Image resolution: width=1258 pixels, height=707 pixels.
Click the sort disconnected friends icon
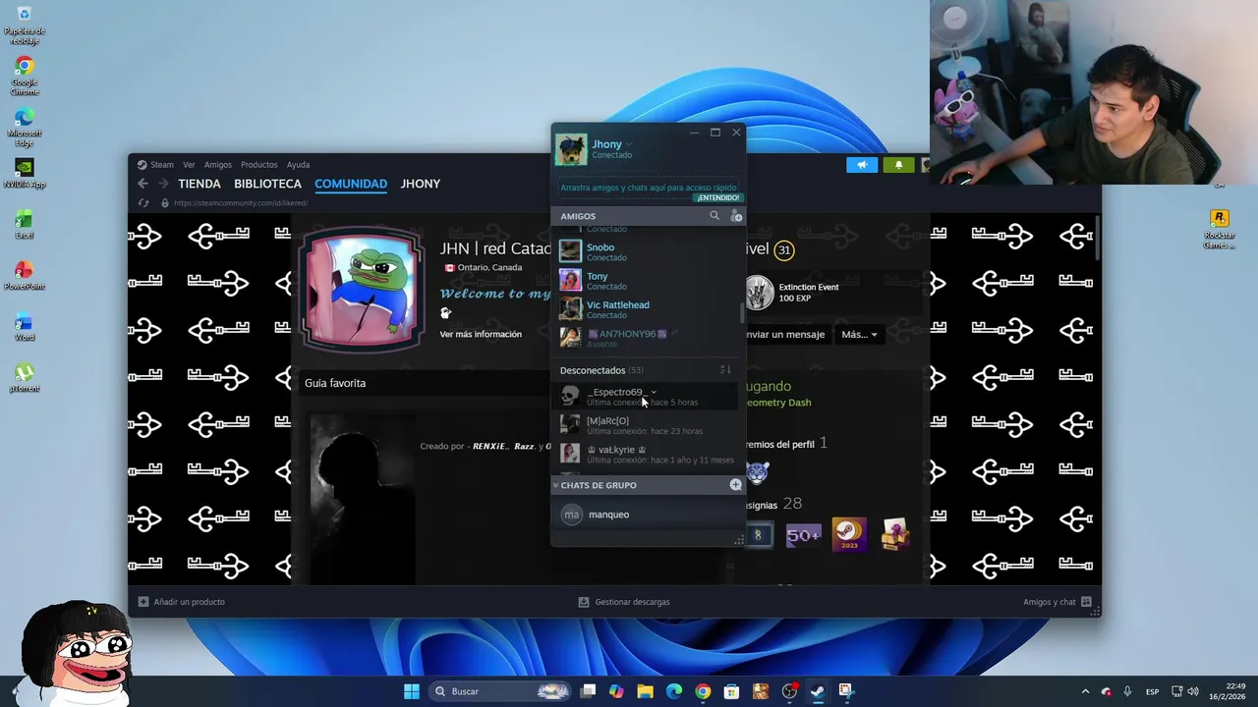pyautogui.click(x=725, y=370)
